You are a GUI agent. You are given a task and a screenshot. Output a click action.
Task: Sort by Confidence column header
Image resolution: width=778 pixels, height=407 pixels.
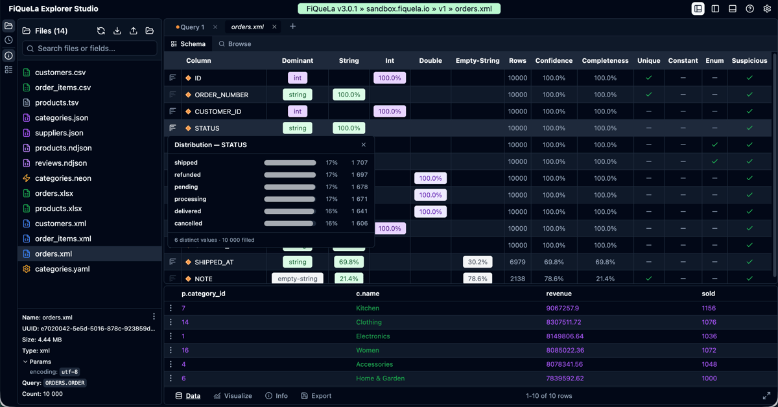554,61
